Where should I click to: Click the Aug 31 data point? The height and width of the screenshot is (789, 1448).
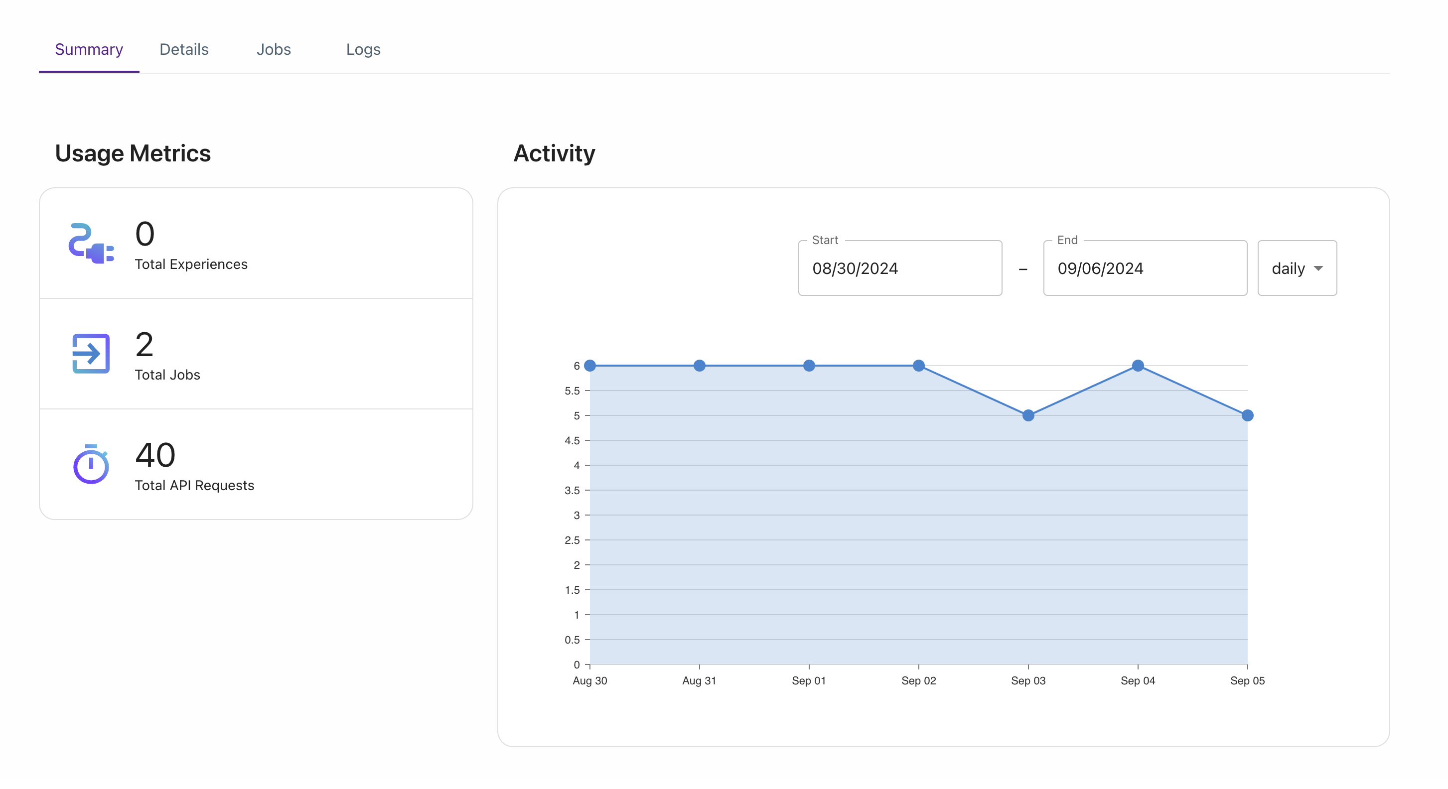[699, 366]
